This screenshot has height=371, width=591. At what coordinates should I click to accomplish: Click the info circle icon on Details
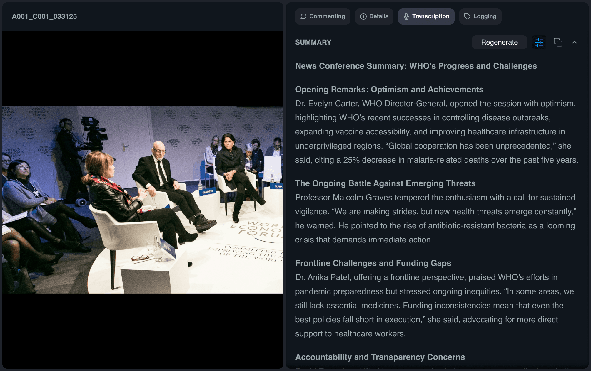pyautogui.click(x=363, y=16)
